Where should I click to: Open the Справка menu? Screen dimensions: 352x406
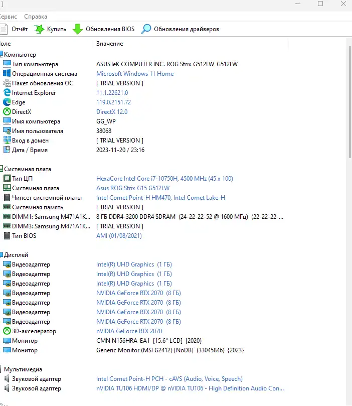(x=36, y=17)
